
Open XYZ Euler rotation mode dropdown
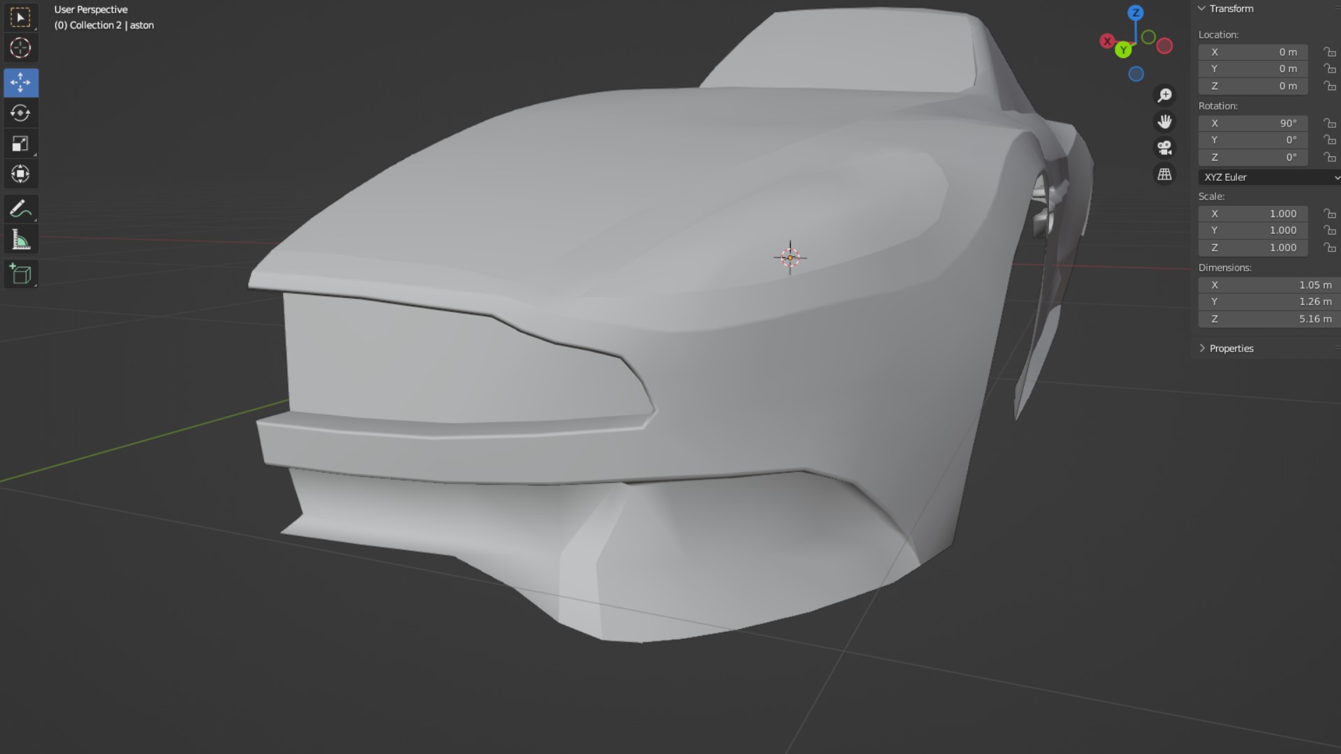coord(1269,177)
